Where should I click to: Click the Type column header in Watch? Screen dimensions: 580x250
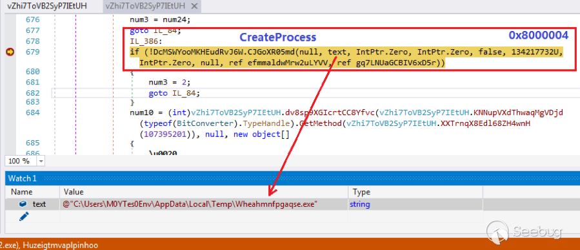click(x=361, y=192)
